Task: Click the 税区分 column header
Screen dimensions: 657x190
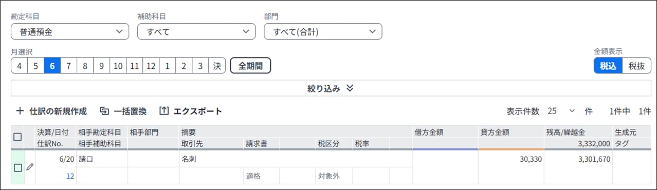Action: point(334,144)
